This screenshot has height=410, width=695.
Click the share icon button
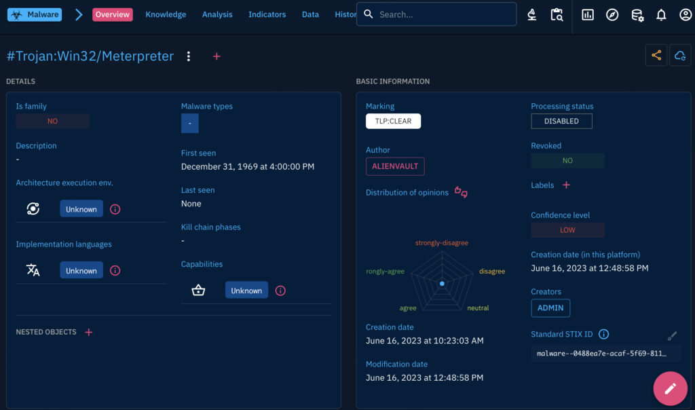(656, 56)
